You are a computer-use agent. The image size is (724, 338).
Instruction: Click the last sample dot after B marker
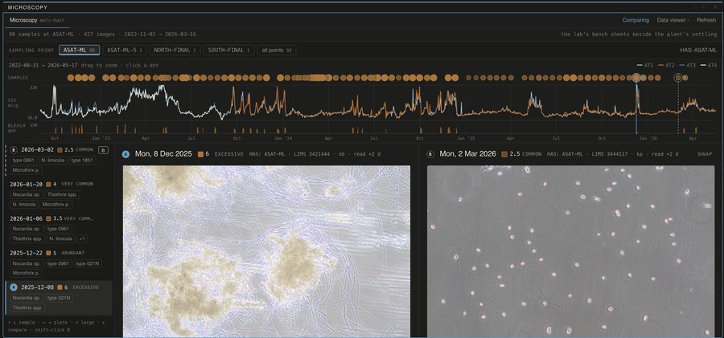[685, 78]
